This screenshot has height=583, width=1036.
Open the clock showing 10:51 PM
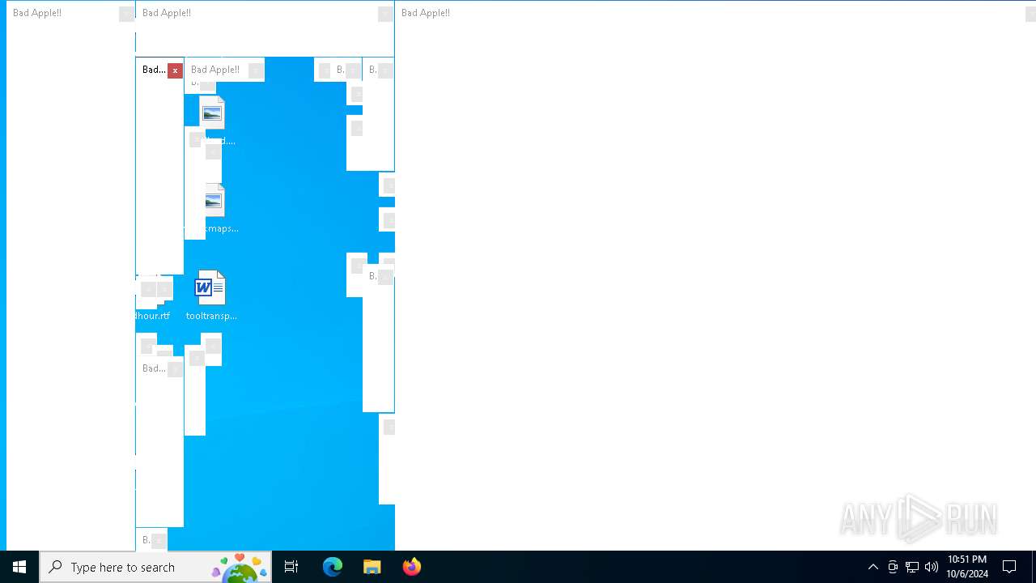click(967, 567)
